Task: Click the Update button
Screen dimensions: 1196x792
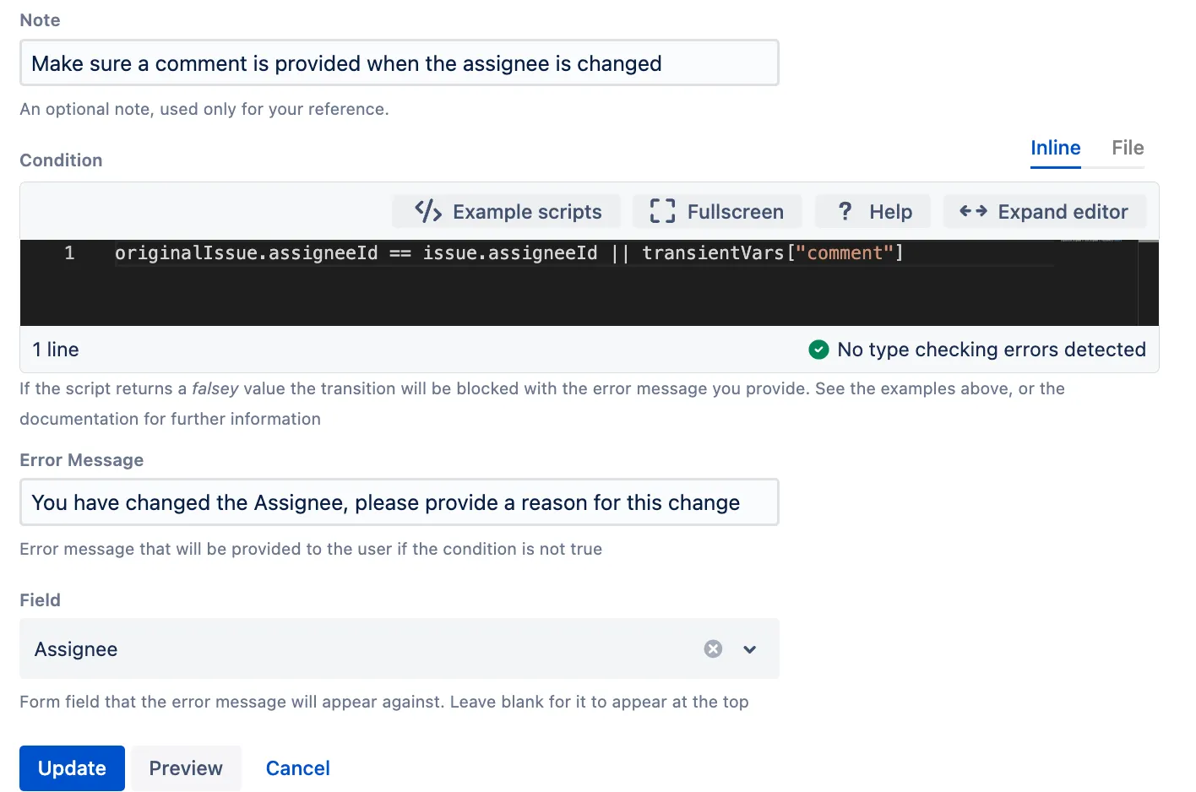Action: tap(72, 768)
